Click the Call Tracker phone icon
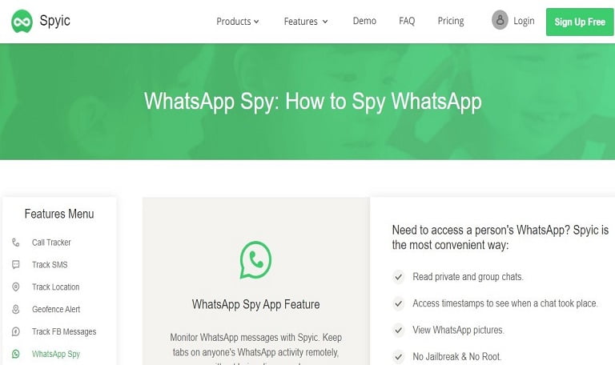Image resolution: width=615 pixels, height=365 pixels. coord(16,243)
